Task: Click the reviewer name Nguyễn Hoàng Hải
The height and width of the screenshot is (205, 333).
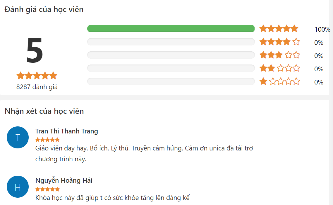Action: point(63,180)
